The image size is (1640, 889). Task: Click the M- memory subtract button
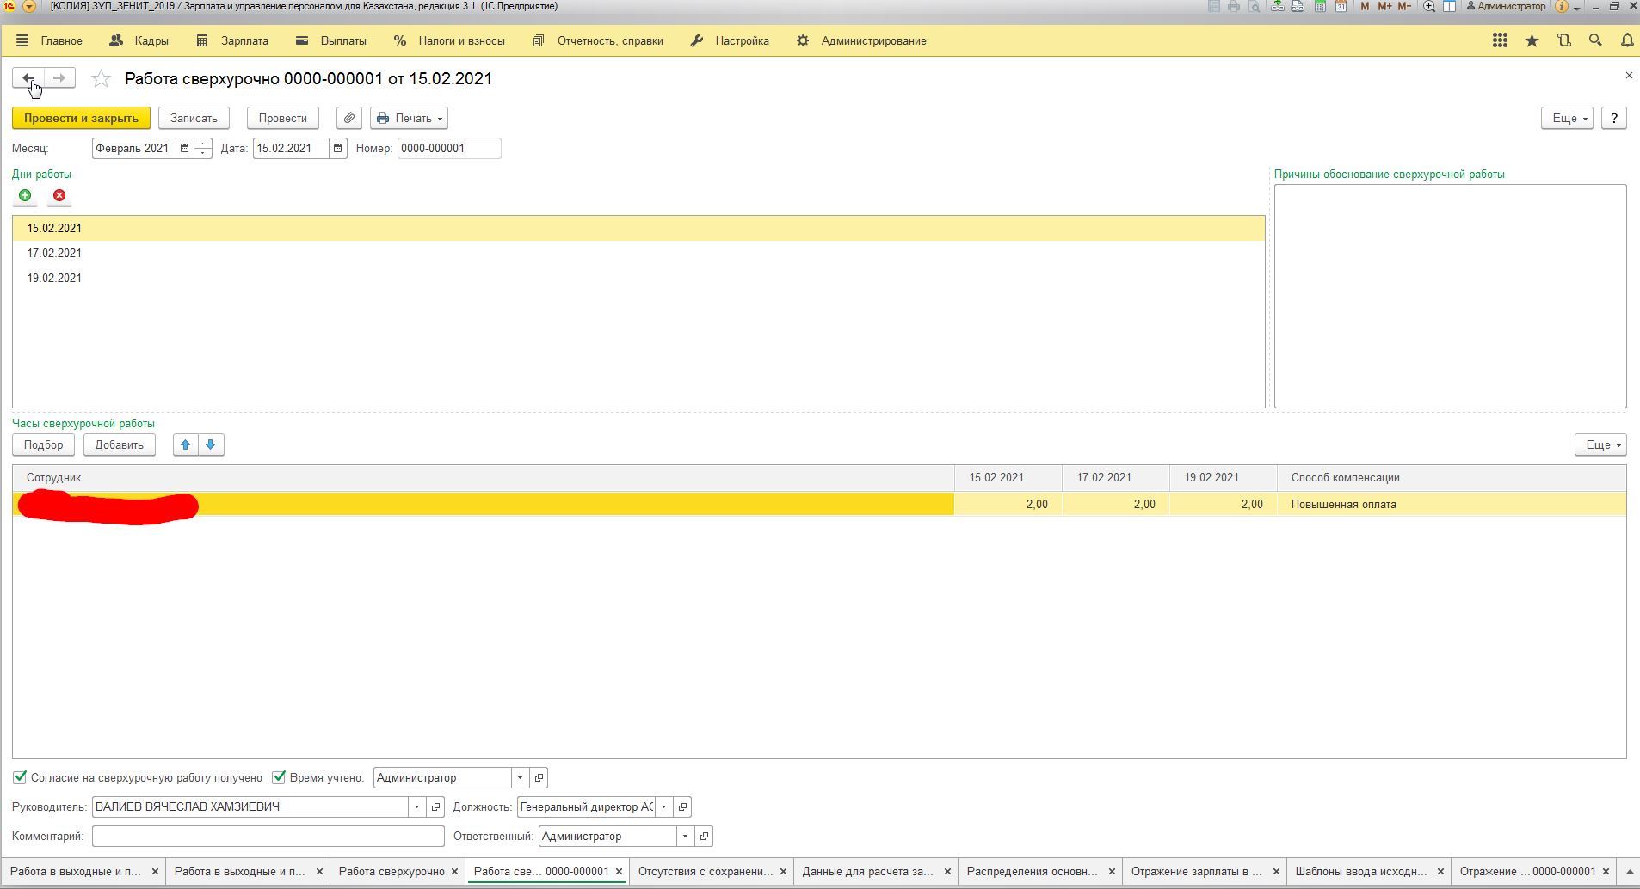point(1404,6)
